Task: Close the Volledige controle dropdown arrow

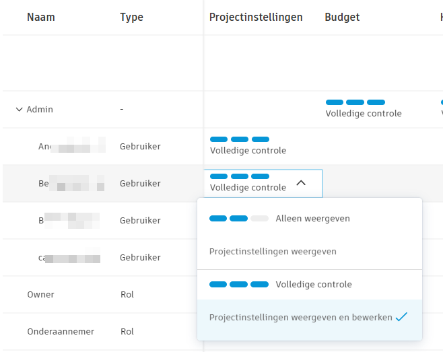Action: (x=301, y=182)
